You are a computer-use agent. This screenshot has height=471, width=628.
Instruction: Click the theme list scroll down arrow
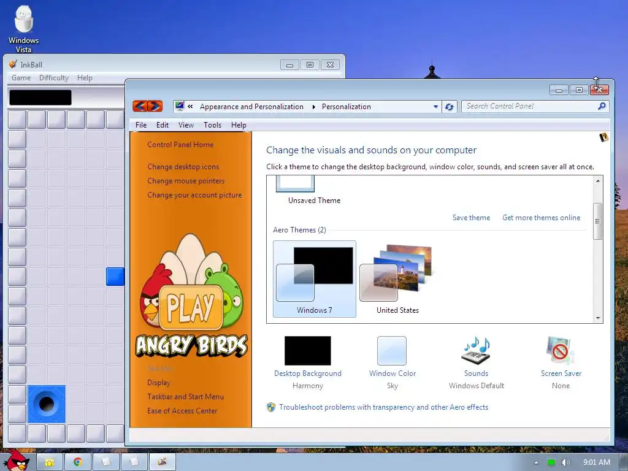pyautogui.click(x=597, y=318)
